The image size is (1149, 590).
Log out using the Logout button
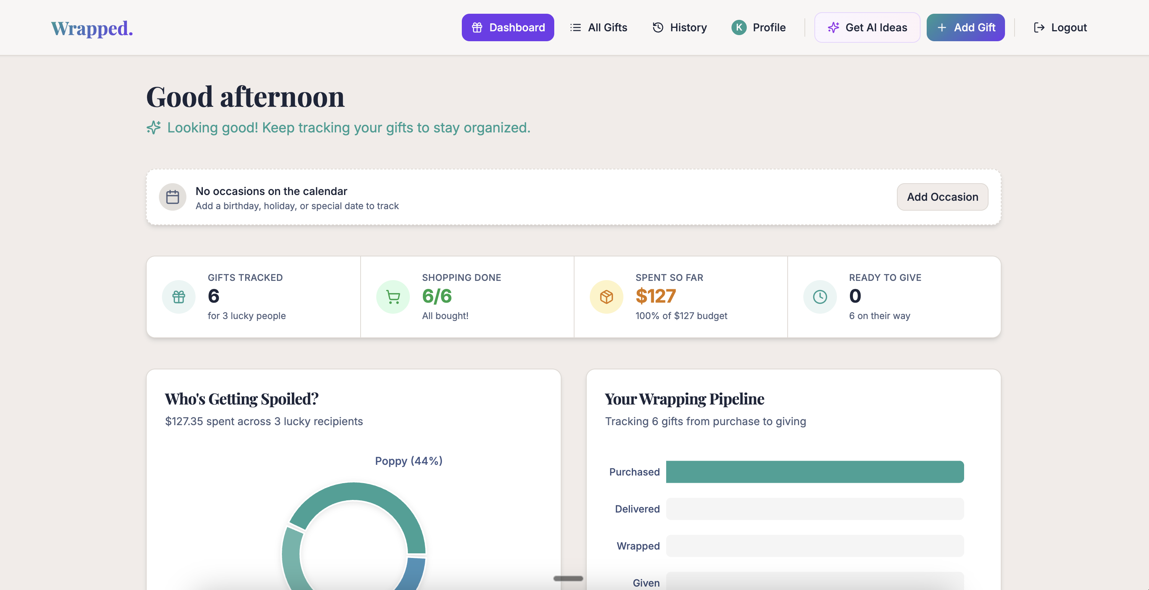(1060, 27)
